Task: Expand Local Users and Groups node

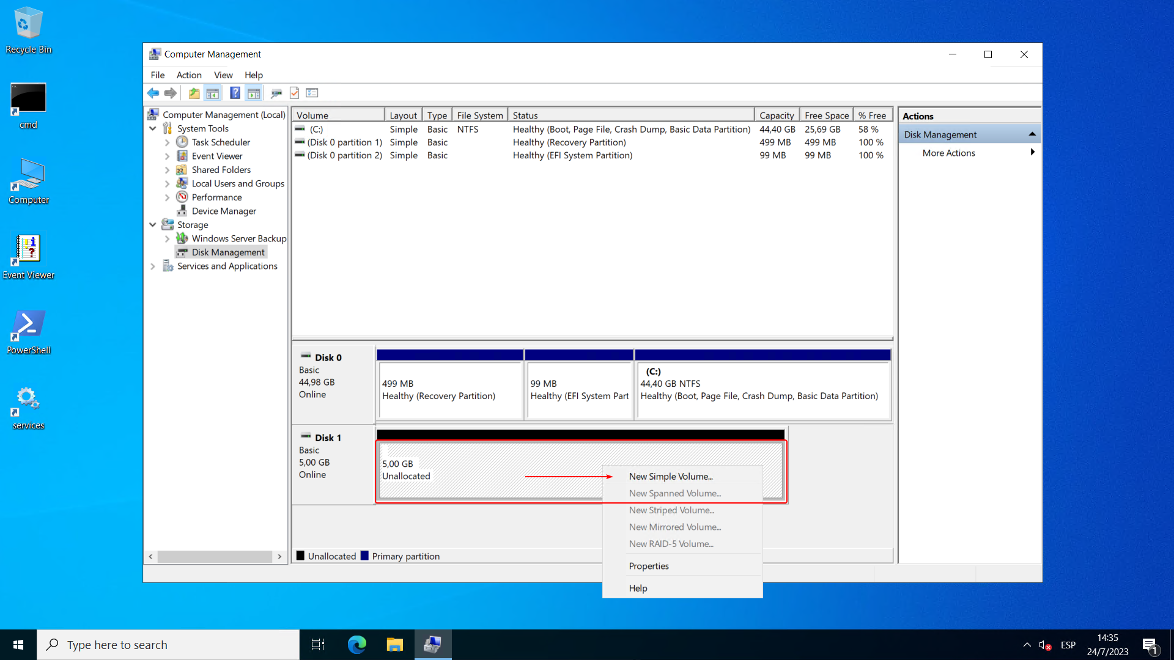Action: 167,183
